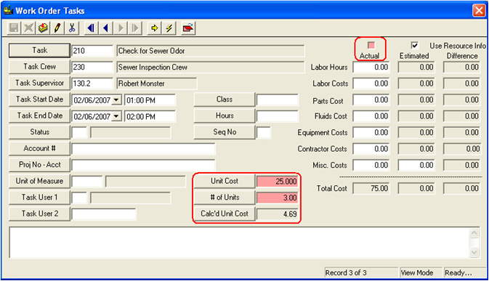Open Task Start Date dropdown calendar
Viewport: 489px width, 281px height.
(116, 100)
